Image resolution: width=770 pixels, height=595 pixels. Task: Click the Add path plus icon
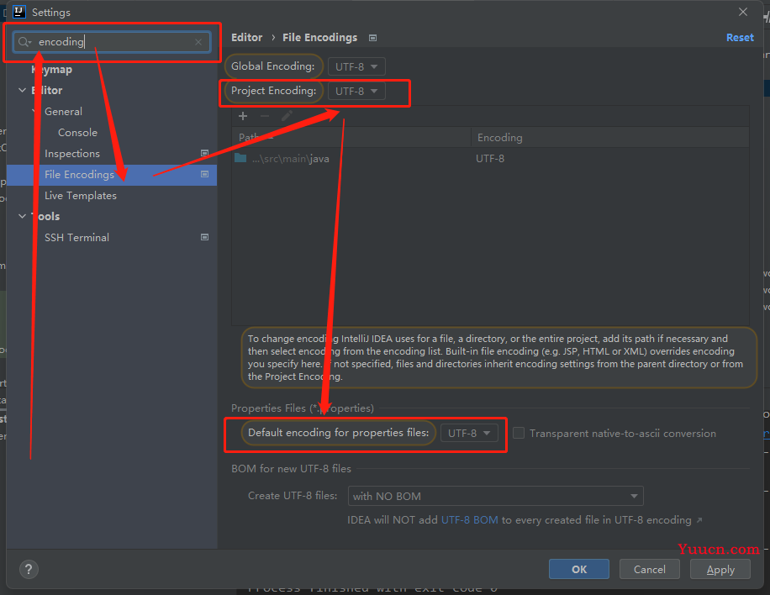pos(243,116)
